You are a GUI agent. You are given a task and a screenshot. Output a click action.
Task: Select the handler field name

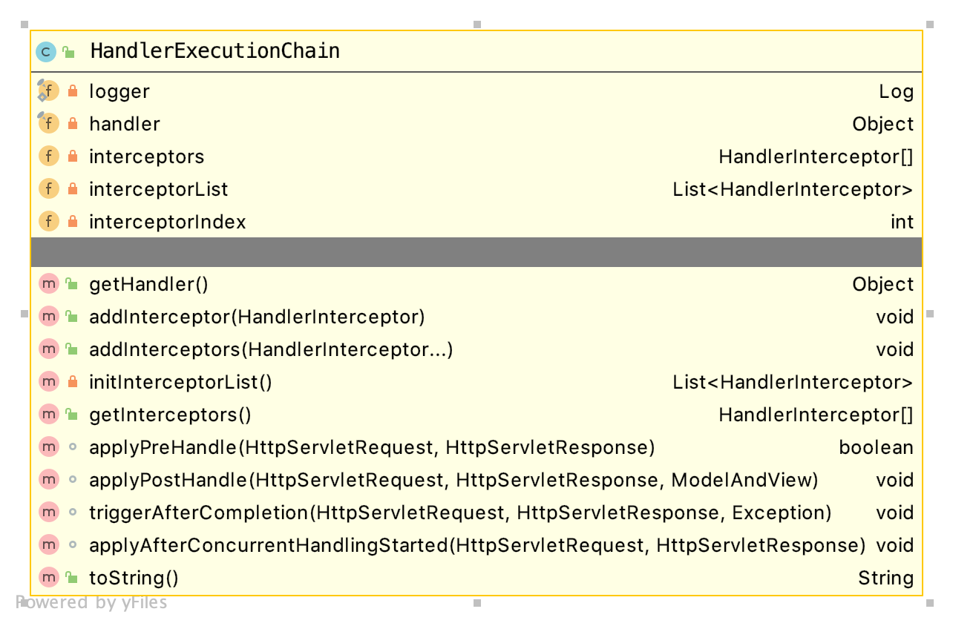(x=125, y=124)
